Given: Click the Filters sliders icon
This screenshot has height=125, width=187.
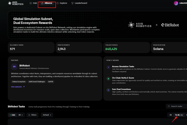Looking at the screenshot, I should pos(29,115).
